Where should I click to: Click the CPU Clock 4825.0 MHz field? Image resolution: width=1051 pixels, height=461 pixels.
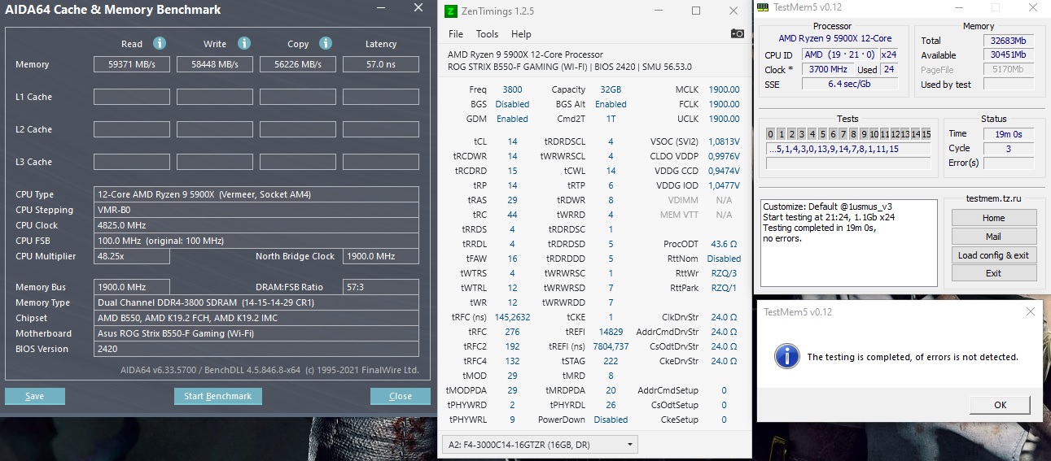tap(256, 225)
